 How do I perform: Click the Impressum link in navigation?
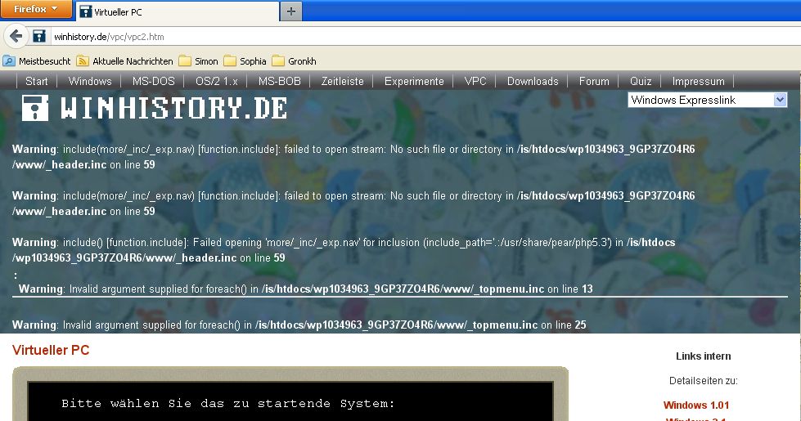coord(698,81)
